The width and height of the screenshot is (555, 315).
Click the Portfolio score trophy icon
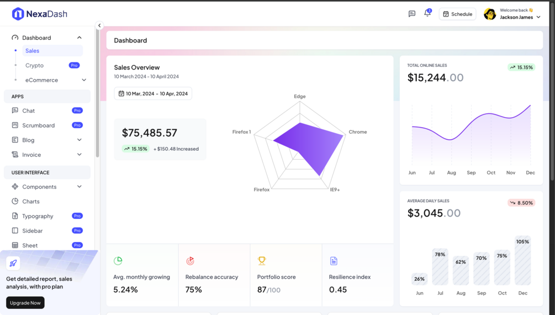coord(262,261)
